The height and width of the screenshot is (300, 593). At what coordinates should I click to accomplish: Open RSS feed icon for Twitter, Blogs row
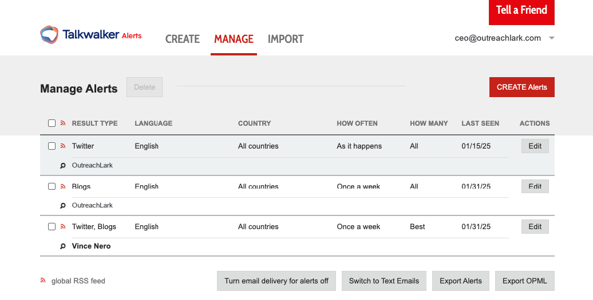(x=63, y=227)
